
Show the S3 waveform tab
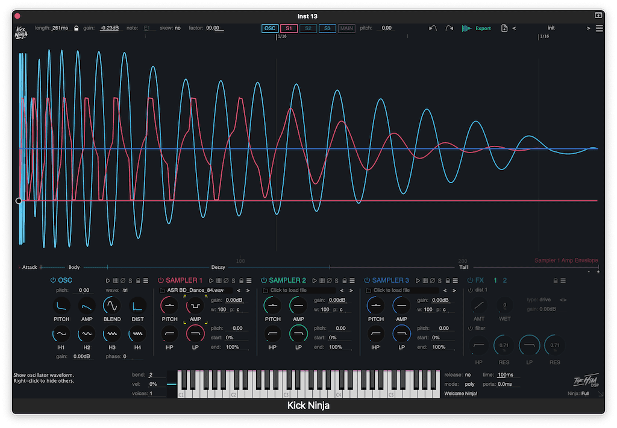coord(327,28)
